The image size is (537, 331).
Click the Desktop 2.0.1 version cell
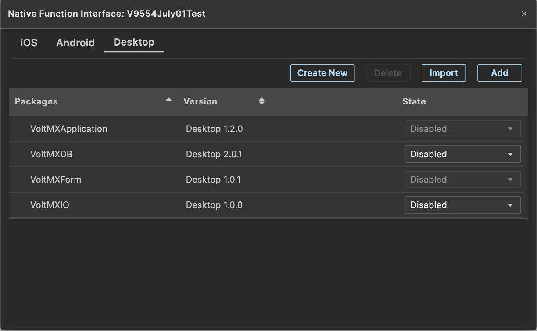[214, 154]
